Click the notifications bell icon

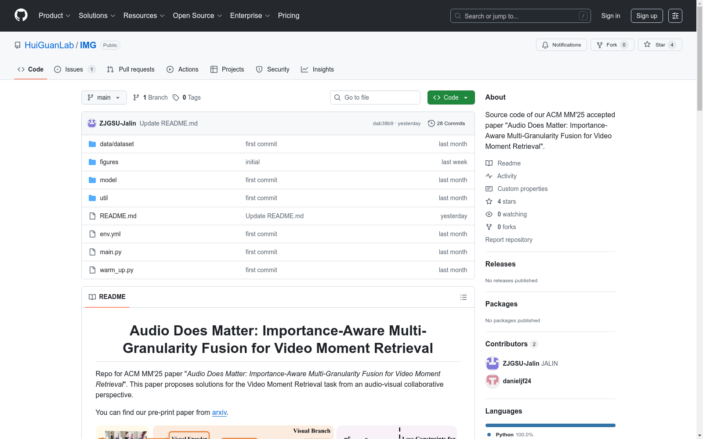tap(545, 45)
